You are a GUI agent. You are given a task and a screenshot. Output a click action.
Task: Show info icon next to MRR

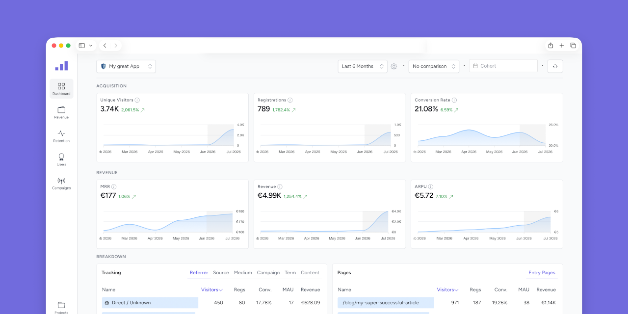coord(114,187)
